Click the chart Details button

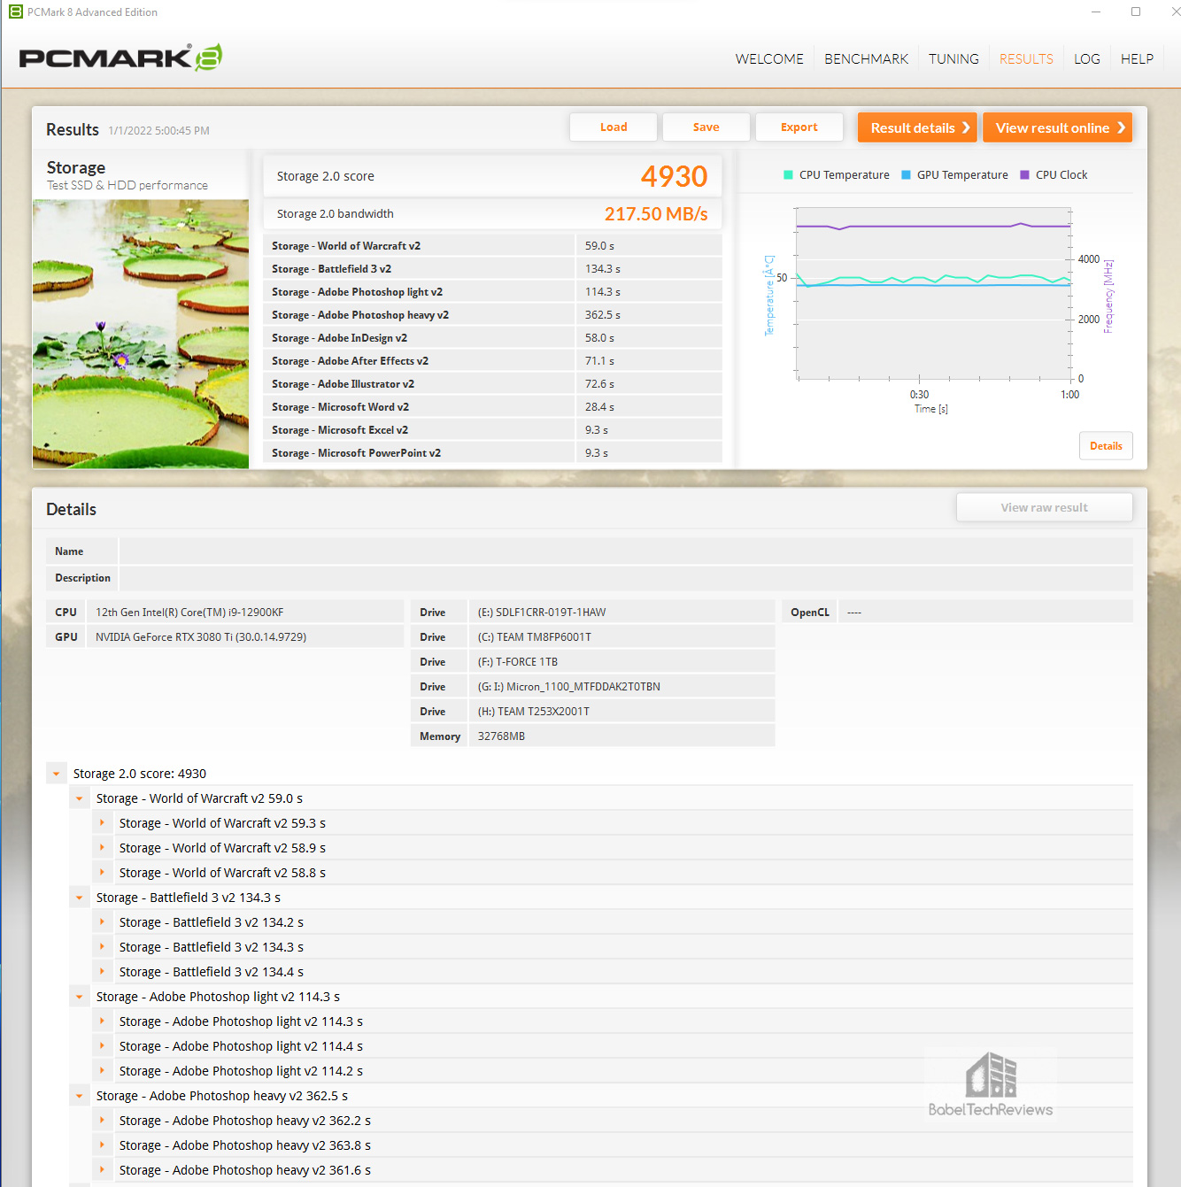pos(1106,446)
